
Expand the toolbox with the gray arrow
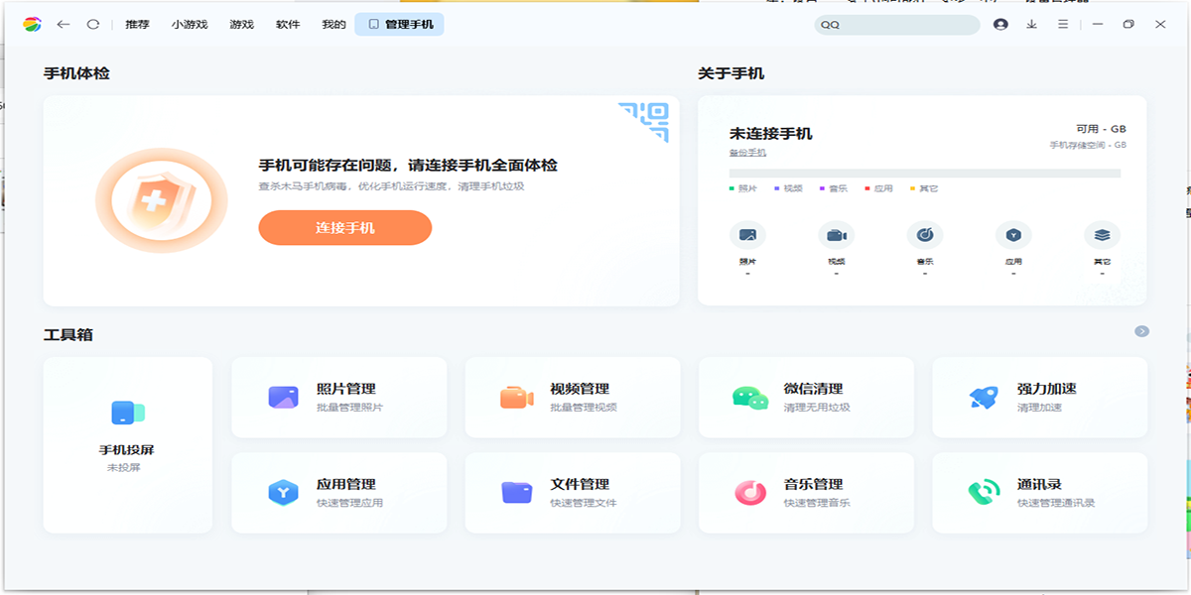click(1142, 331)
